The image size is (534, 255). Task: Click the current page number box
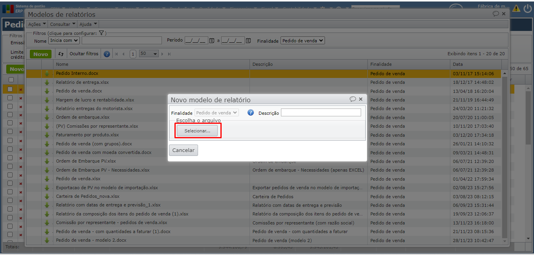tap(133, 54)
